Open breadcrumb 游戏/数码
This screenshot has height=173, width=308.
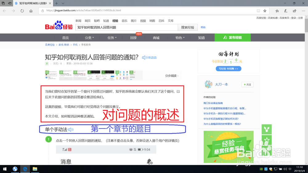(64, 45)
